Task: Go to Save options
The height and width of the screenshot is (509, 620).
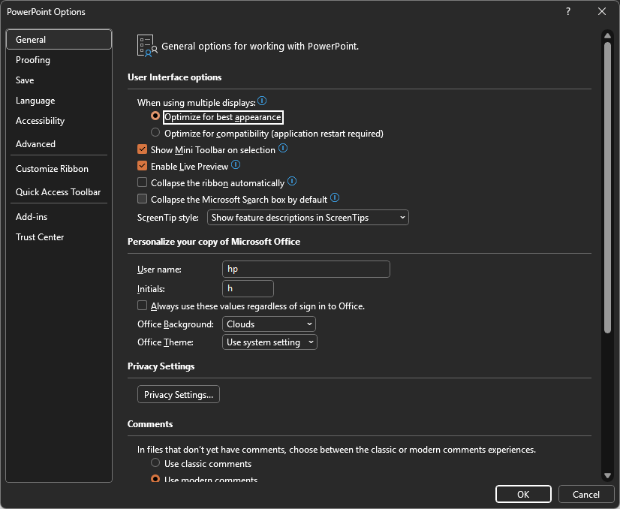Action: [x=59, y=80]
